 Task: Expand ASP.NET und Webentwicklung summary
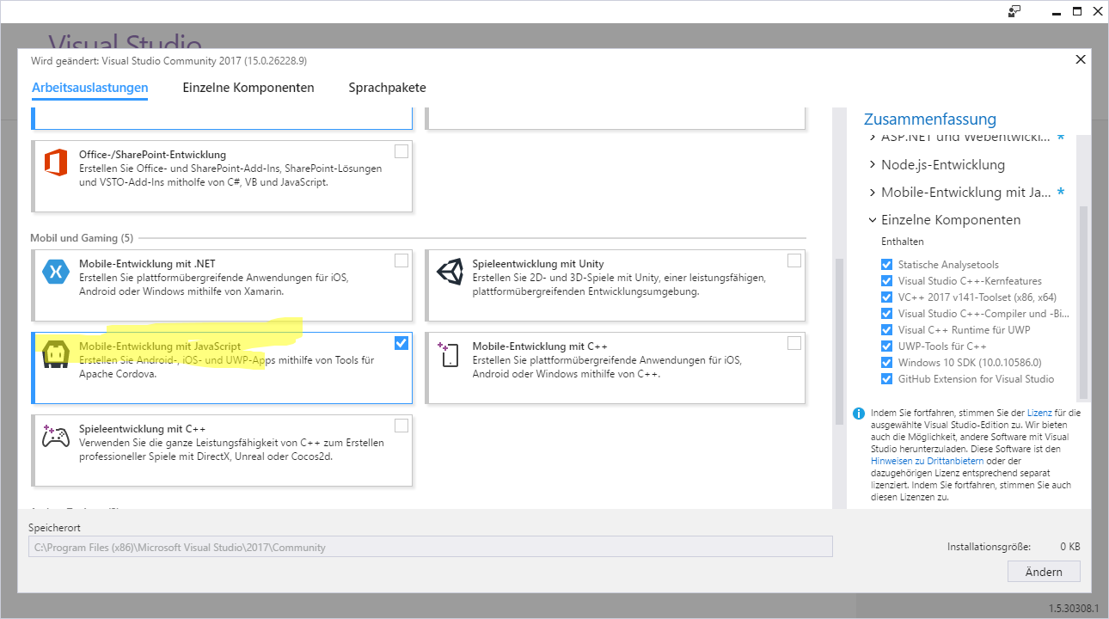point(873,138)
